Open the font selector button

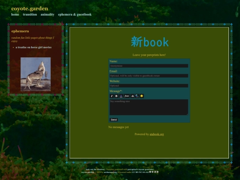point(127,96)
